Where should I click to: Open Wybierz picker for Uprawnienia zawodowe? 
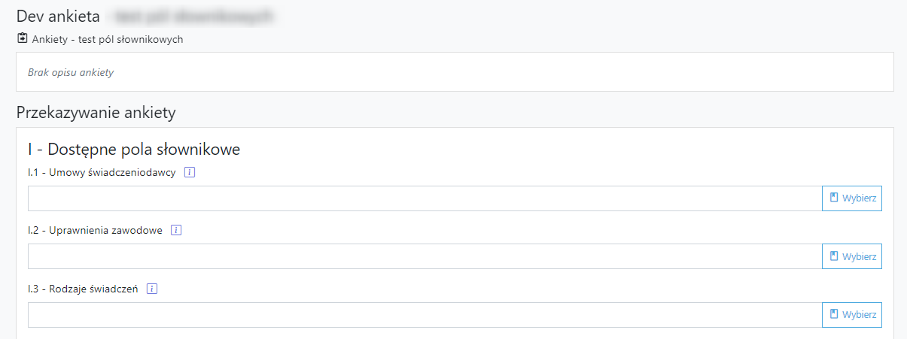click(851, 256)
